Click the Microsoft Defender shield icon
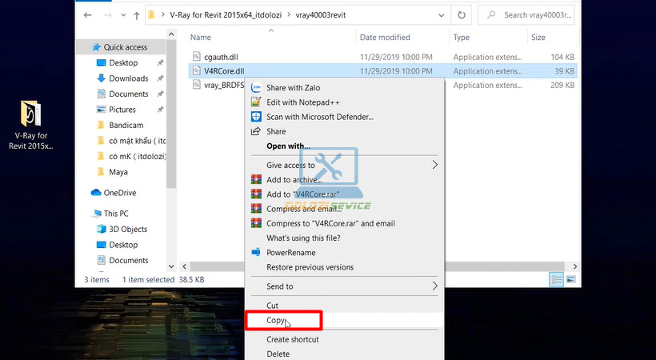This screenshot has height=360, width=656. 256,117
